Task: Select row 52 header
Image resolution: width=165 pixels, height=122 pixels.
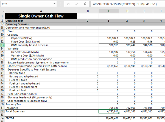Action: click(x=2, y=111)
